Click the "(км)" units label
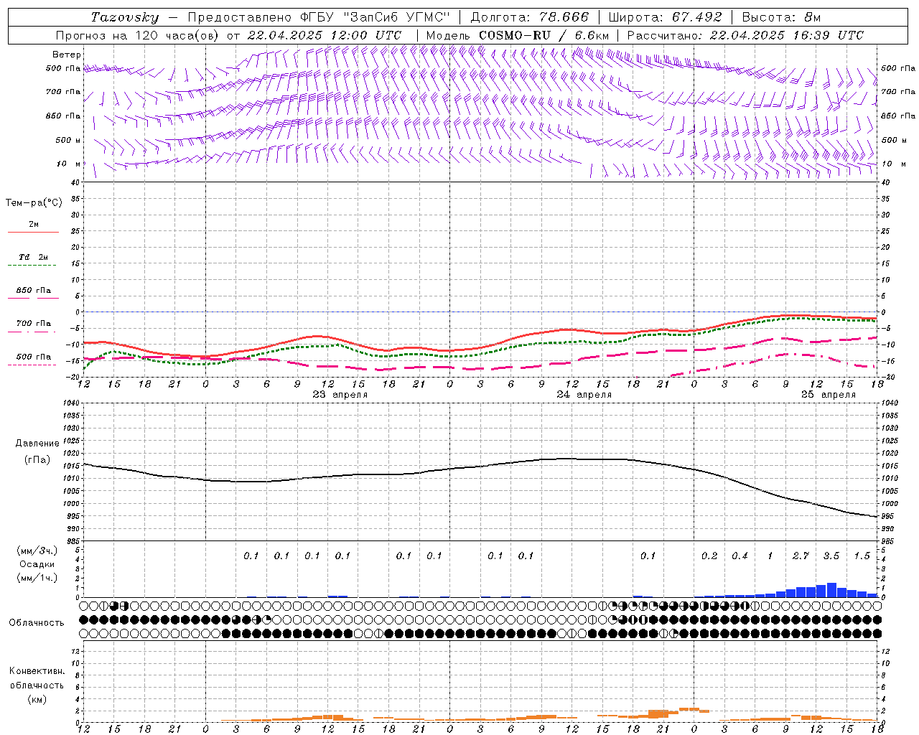This screenshot has height=735, width=919. [37, 699]
